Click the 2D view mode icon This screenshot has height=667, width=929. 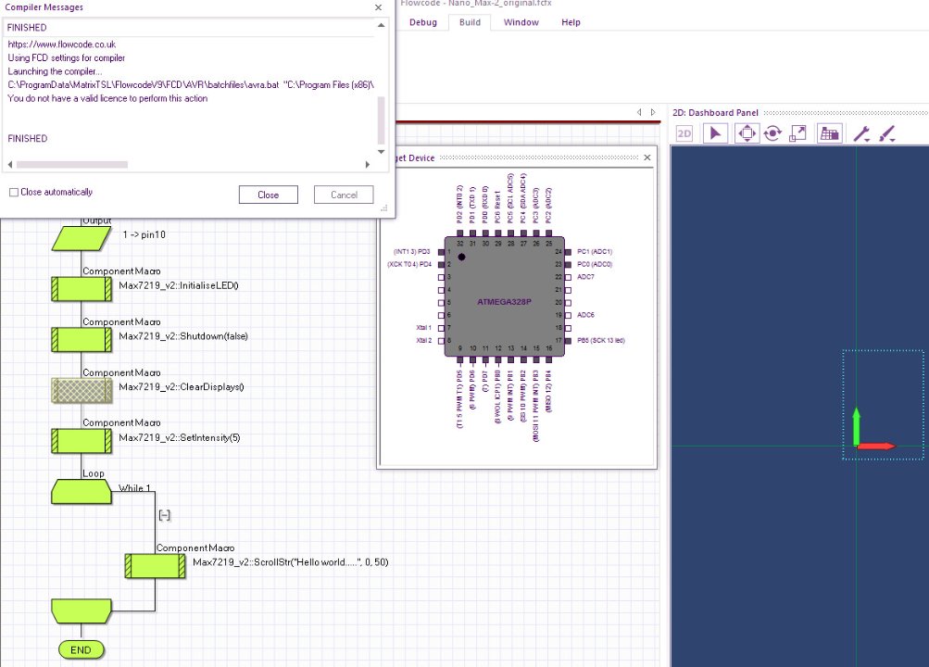pos(684,133)
